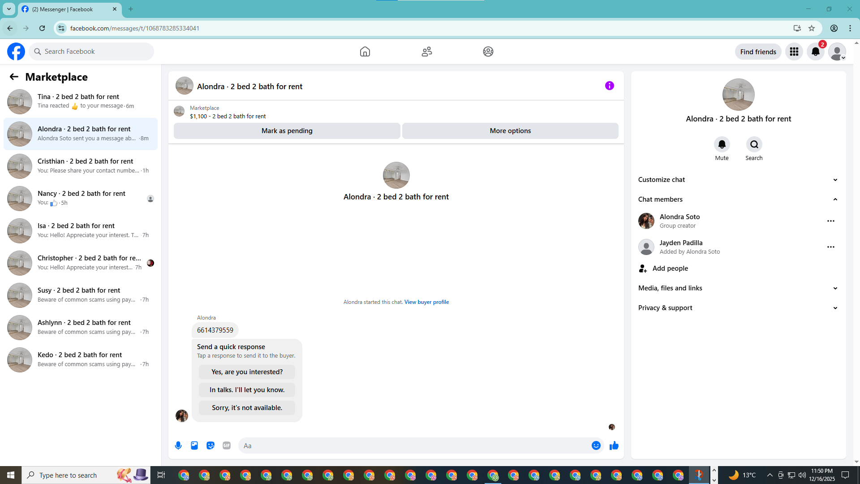Open the tab search dropdown

tap(9, 9)
